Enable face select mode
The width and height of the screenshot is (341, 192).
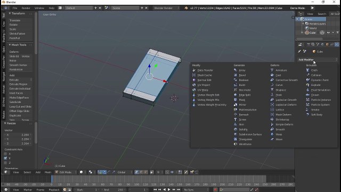(x=145, y=172)
